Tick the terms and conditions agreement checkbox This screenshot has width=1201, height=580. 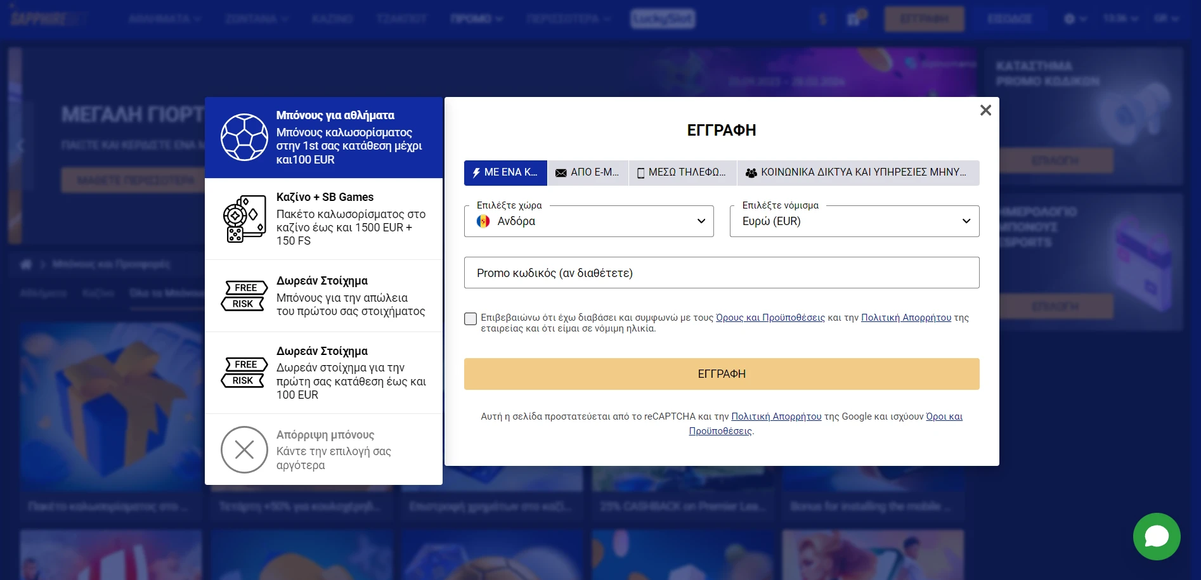tap(471, 319)
